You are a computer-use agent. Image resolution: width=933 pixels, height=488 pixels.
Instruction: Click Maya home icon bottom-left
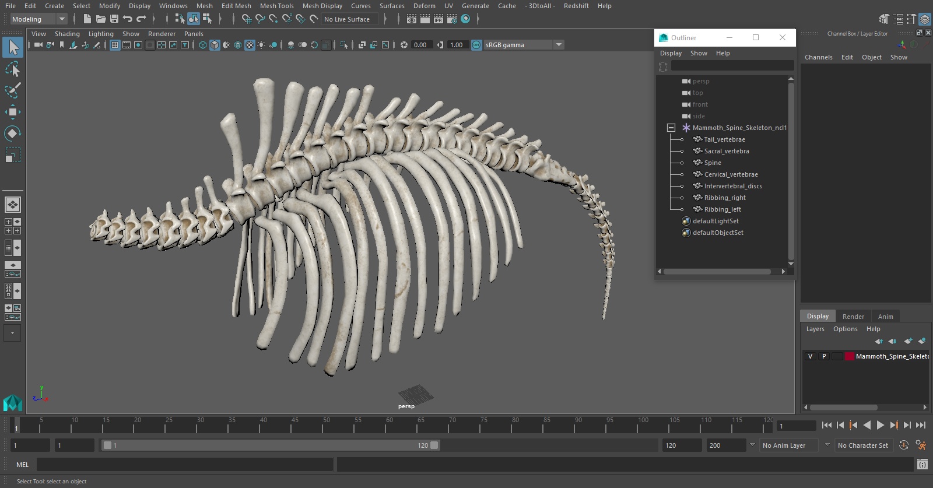[13, 403]
